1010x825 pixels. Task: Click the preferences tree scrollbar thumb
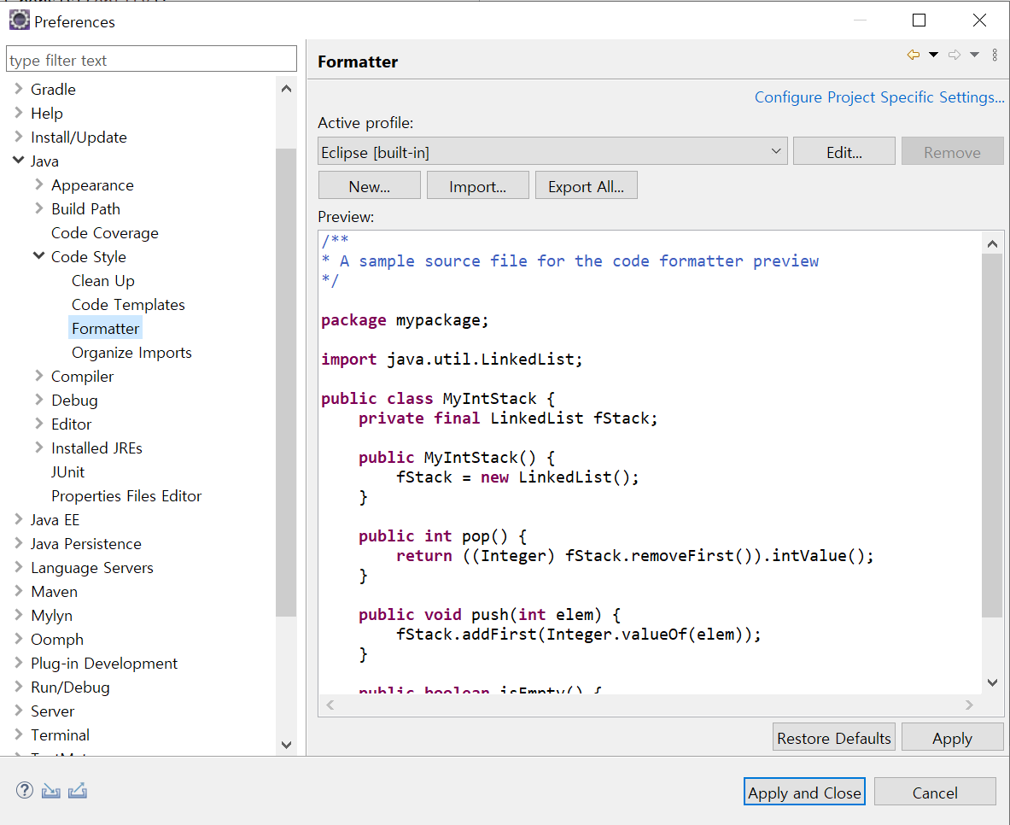[x=286, y=383]
